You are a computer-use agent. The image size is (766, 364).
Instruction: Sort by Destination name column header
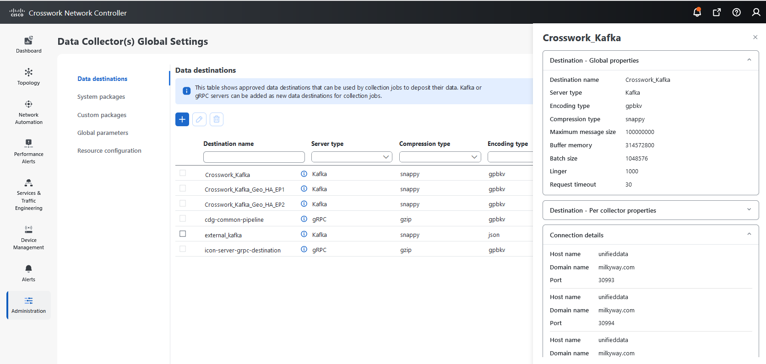(228, 144)
